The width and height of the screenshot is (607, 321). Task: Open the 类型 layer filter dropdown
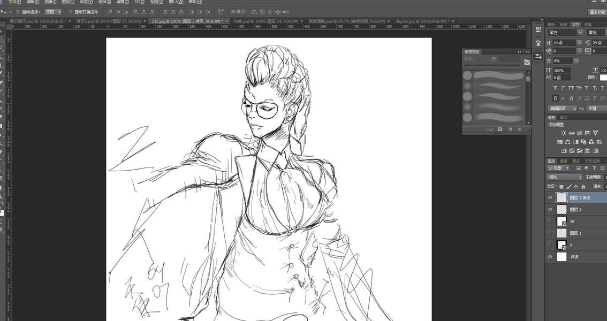point(559,168)
